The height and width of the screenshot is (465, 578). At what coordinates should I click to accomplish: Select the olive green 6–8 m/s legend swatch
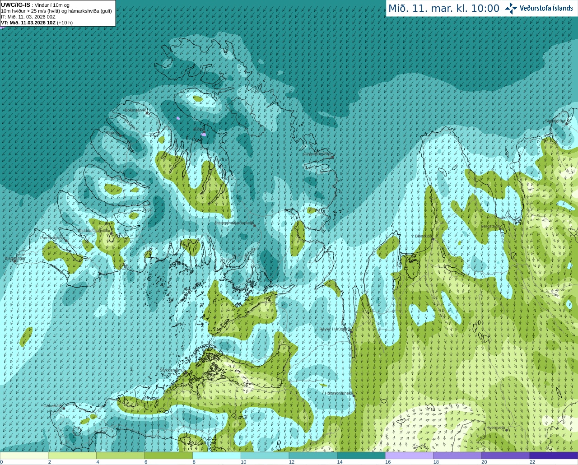click(168, 456)
